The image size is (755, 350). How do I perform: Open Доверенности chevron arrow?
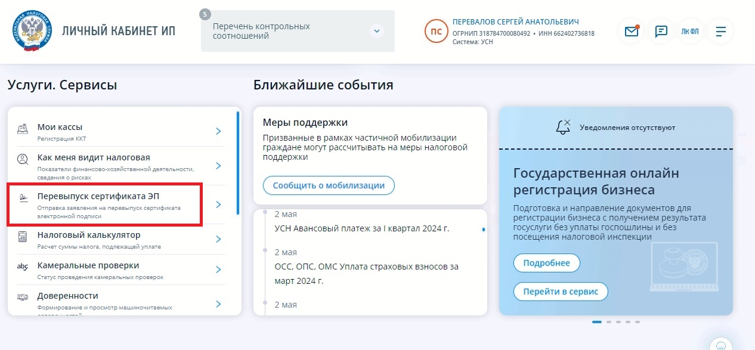click(218, 304)
